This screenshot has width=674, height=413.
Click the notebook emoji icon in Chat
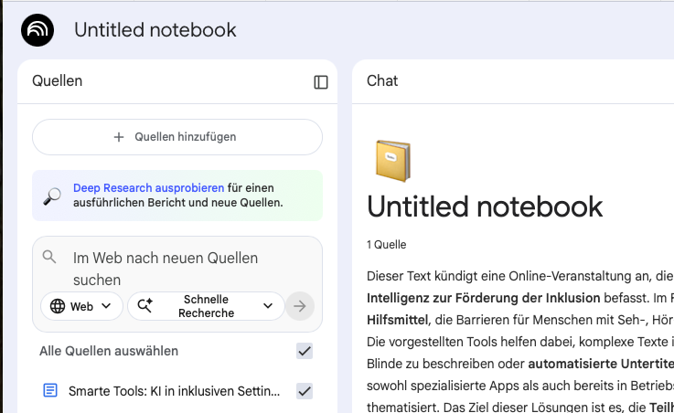click(393, 161)
